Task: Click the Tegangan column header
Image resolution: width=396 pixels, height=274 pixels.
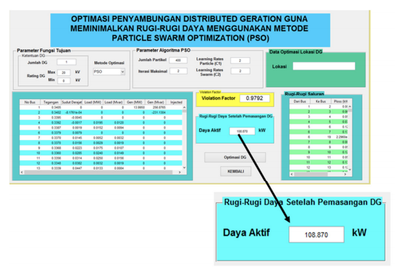Action: pos(51,102)
